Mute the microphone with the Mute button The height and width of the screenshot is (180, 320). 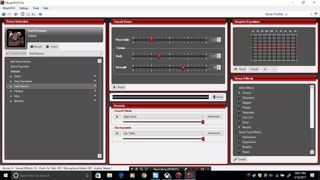217,97
